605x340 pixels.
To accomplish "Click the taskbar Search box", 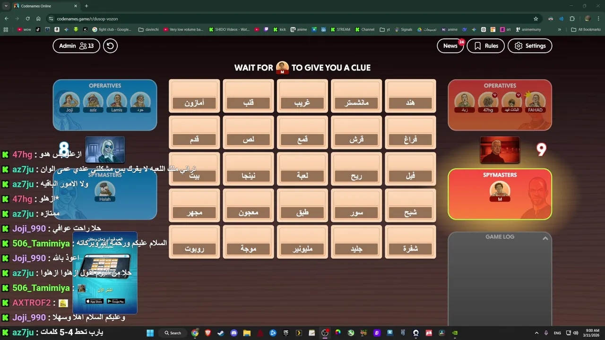I will pyautogui.click(x=173, y=333).
